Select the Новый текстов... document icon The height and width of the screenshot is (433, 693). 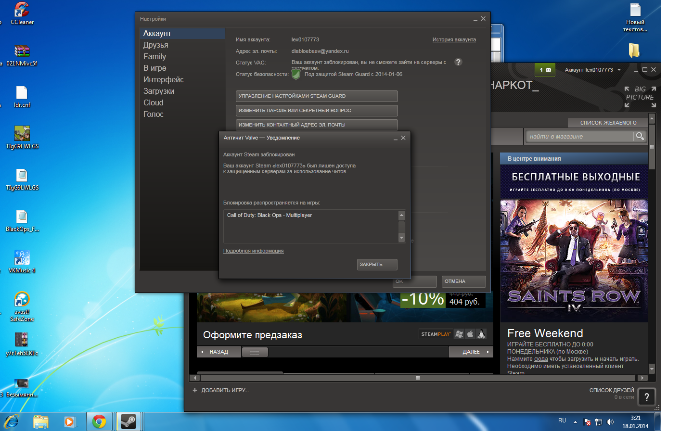coord(635,17)
